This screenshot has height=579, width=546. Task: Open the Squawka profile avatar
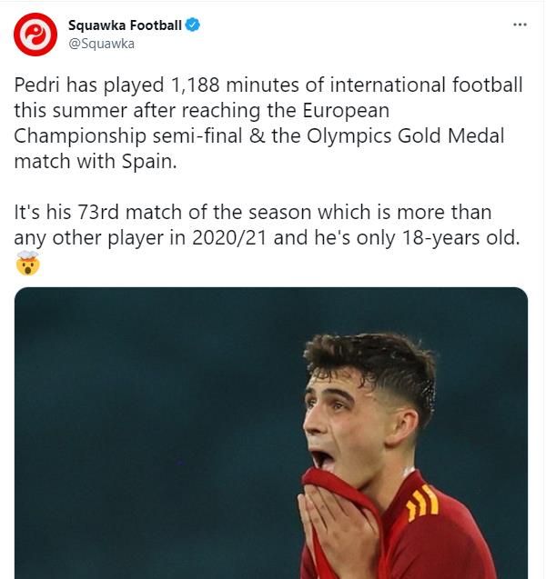[x=35, y=35]
